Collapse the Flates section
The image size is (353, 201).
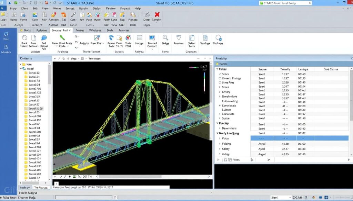tap(217, 69)
